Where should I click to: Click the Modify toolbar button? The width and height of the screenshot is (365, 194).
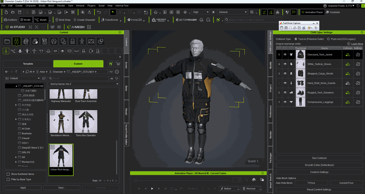click(x=26, y=20)
